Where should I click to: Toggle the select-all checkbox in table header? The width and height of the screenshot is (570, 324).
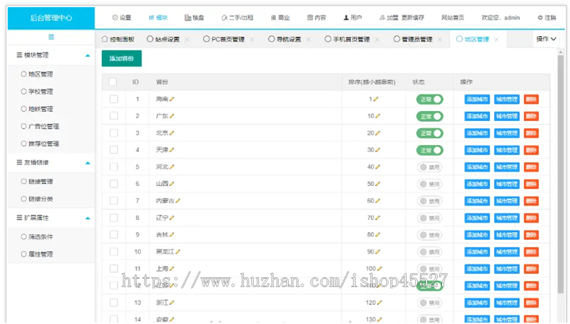(x=113, y=82)
